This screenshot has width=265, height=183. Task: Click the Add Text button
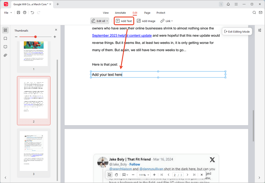(124, 21)
